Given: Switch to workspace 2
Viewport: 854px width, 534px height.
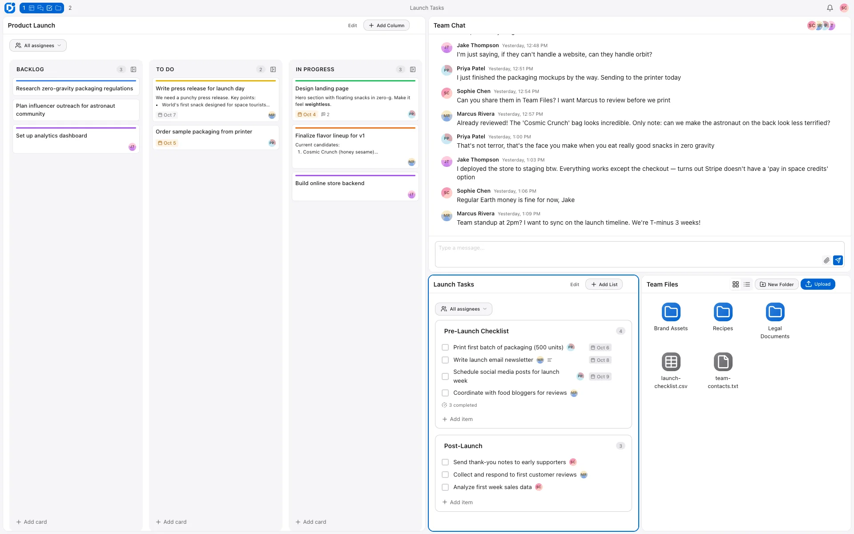Looking at the screenshot, I should point(70,8).
